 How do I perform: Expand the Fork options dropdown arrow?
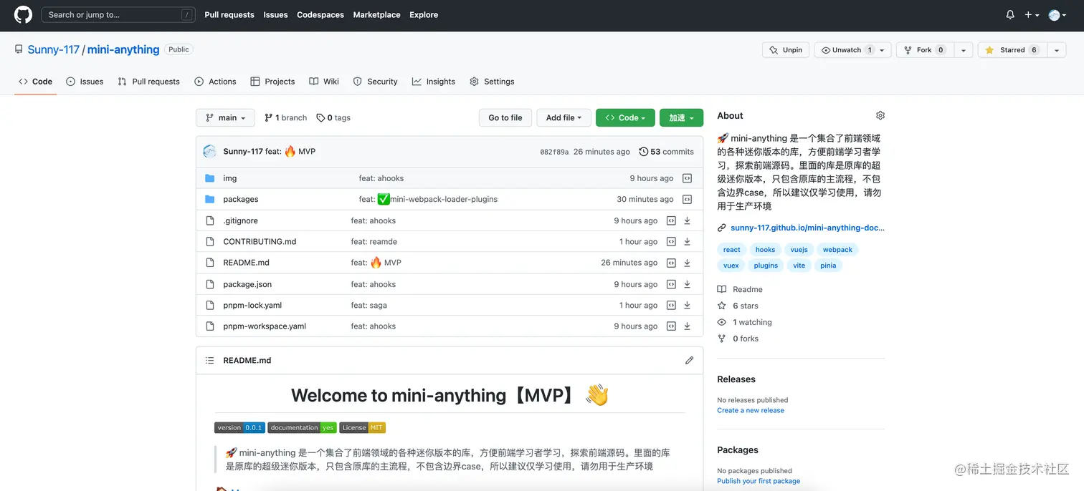click(964, 50)
